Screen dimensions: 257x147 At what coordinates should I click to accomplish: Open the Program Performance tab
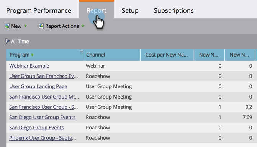(x=39, y=10)
